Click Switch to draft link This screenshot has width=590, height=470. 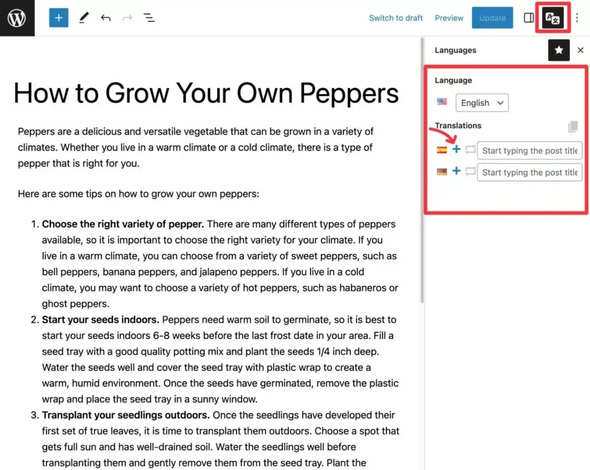pos(396,18)
